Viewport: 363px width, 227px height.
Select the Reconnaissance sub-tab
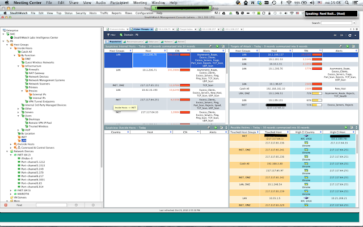click(x=133, y=41)
